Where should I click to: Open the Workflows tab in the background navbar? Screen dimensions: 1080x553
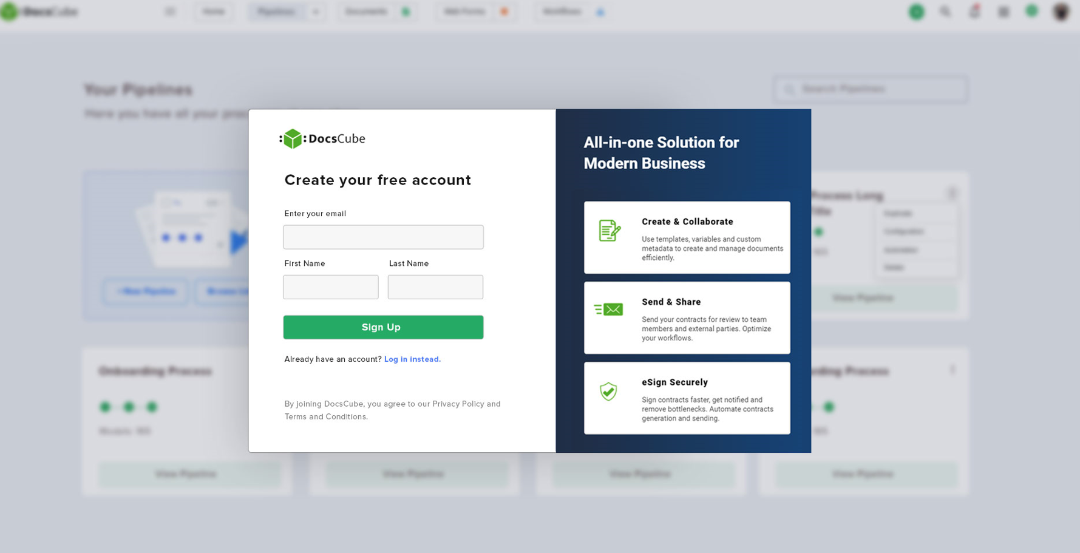point(562,12)
